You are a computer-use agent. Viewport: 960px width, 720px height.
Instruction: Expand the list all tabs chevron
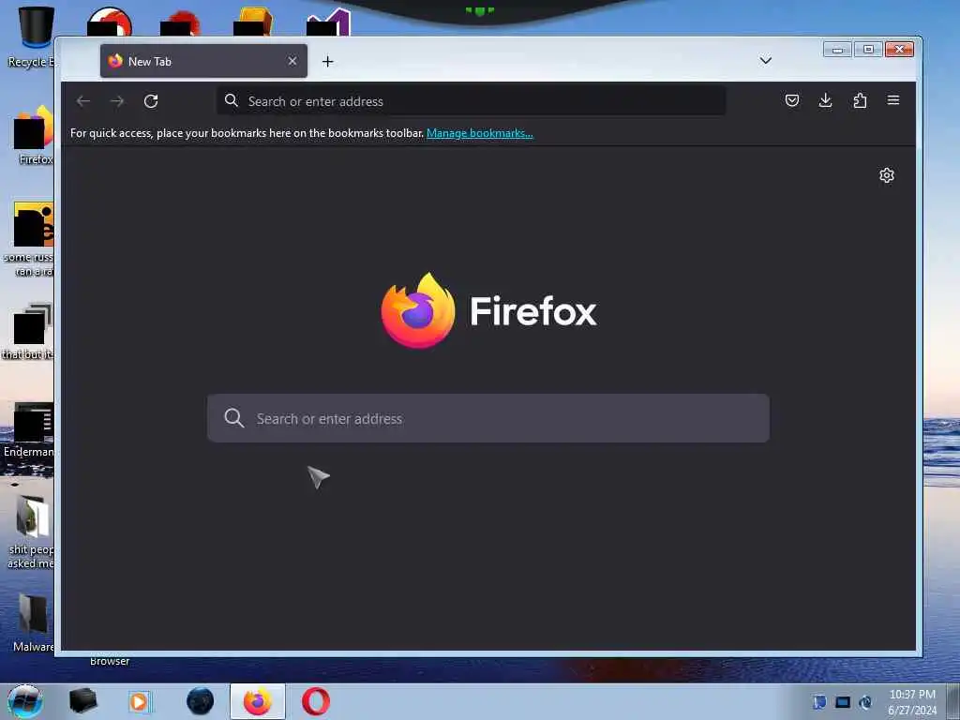765,61
